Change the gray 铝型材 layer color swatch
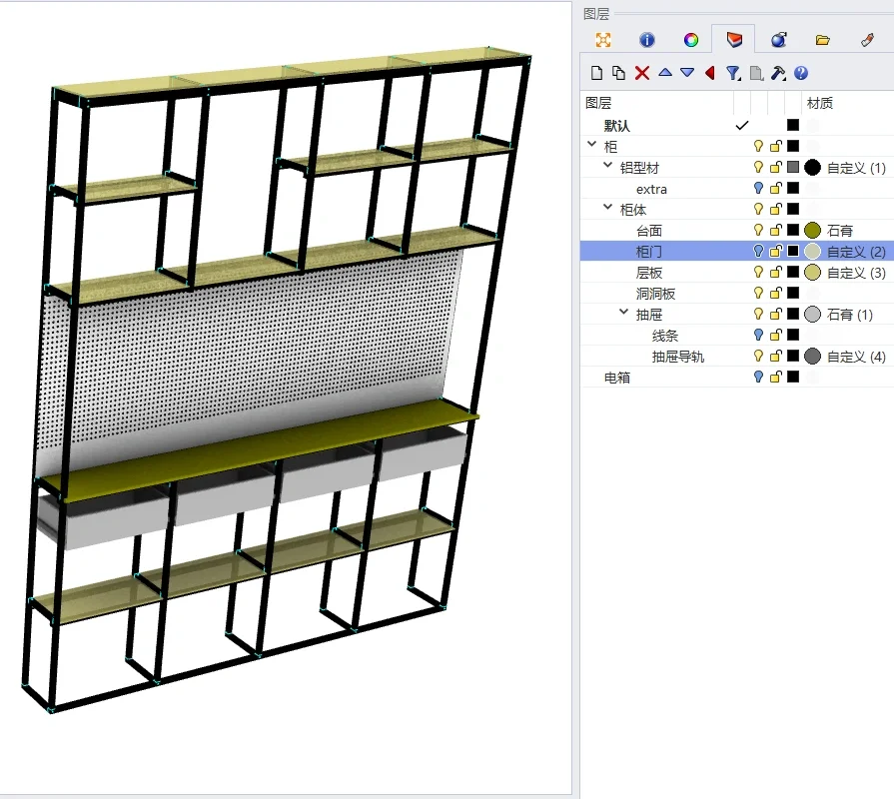This screenshot has width=894, height=799. (x=793, y=167)
